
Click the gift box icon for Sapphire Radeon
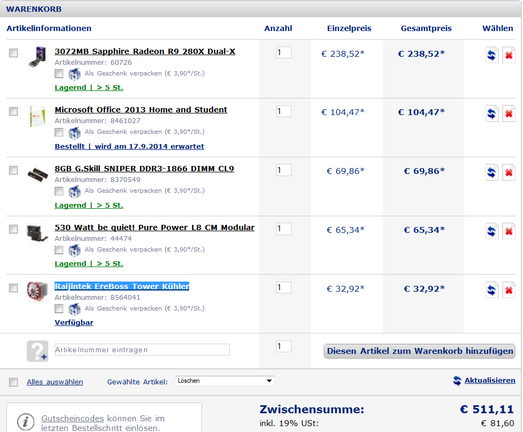(74, 74)
